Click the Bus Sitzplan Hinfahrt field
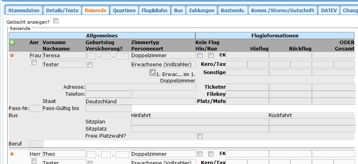Screen dimensions: 358x164 point(200,122)
